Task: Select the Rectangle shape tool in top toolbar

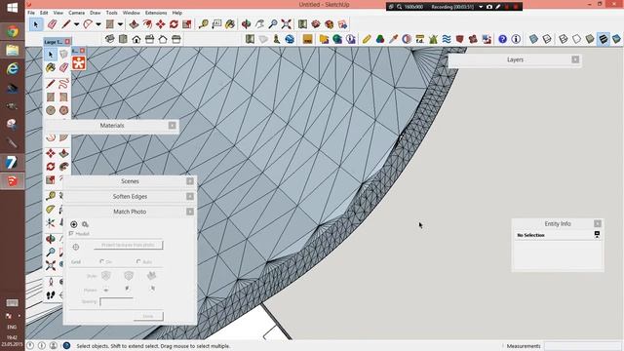Action: click(110, 24)
